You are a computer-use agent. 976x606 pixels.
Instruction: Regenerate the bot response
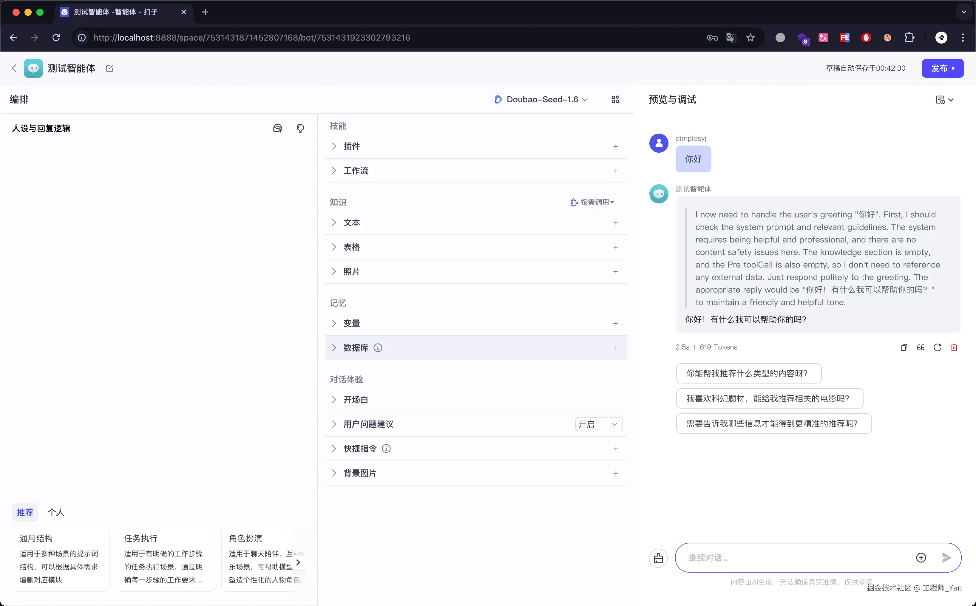[x=937, y=347]
